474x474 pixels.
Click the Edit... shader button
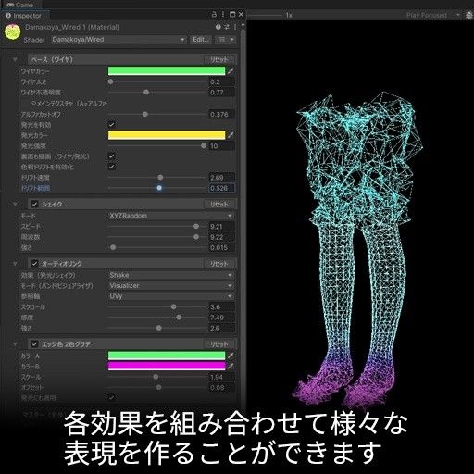tap(201, 40)
